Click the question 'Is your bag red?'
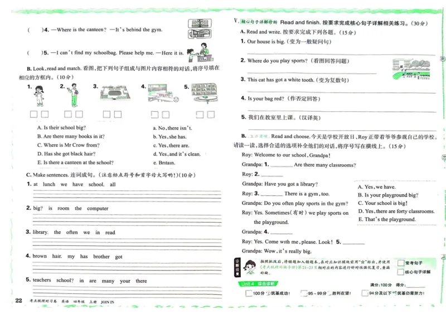The height and width of the screenshot is (315, 446). [x=266, y=99]
